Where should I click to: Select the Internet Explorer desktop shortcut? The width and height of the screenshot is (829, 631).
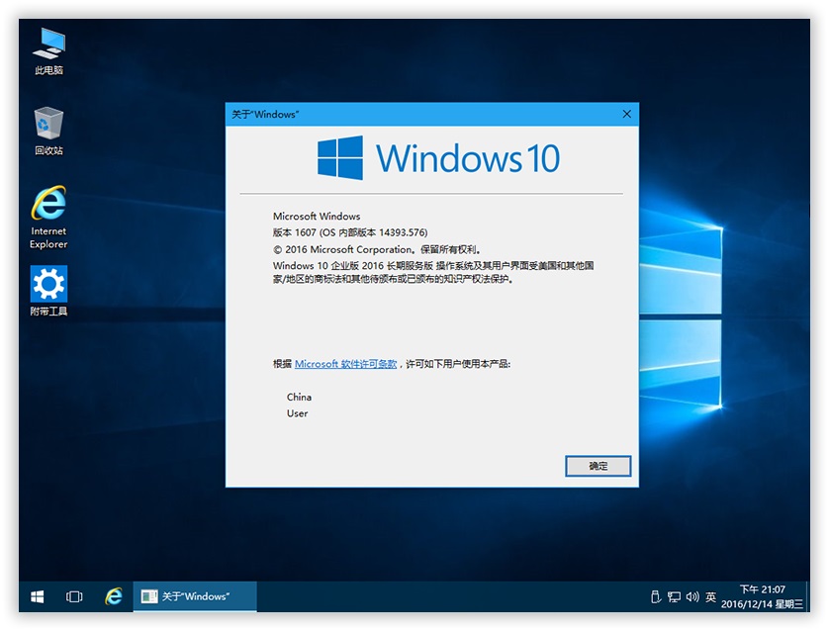[x=48, y=217]
